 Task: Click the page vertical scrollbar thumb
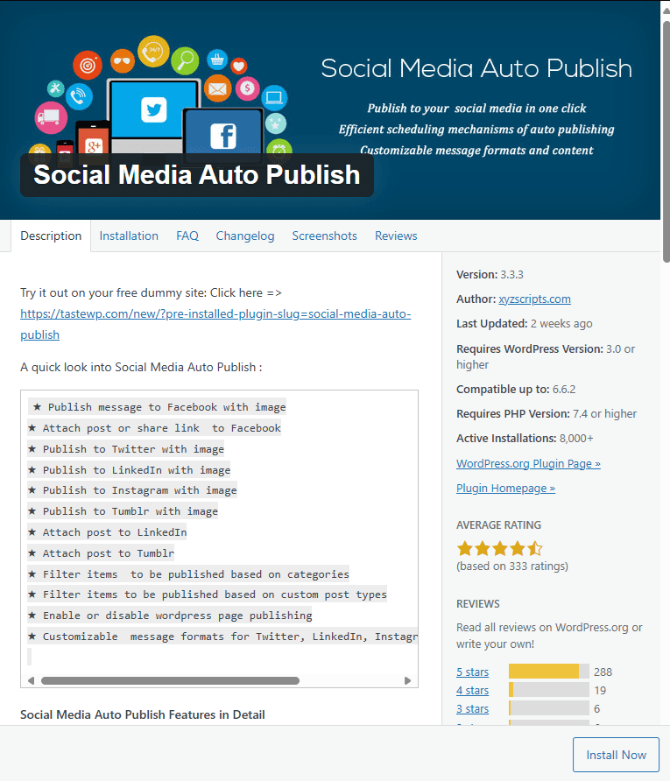point(666,141)
